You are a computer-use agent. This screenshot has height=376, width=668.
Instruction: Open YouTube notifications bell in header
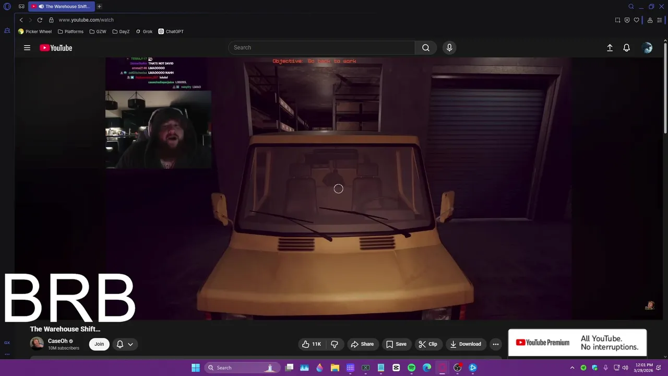click(627, 48)
